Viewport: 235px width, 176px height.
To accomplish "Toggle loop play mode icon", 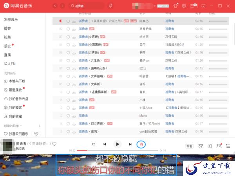I will 94,144.
